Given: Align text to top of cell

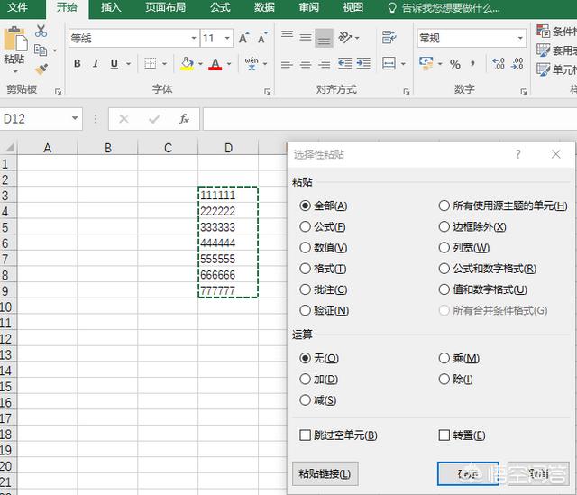Looking at the screenshot, I should (287, 36).
